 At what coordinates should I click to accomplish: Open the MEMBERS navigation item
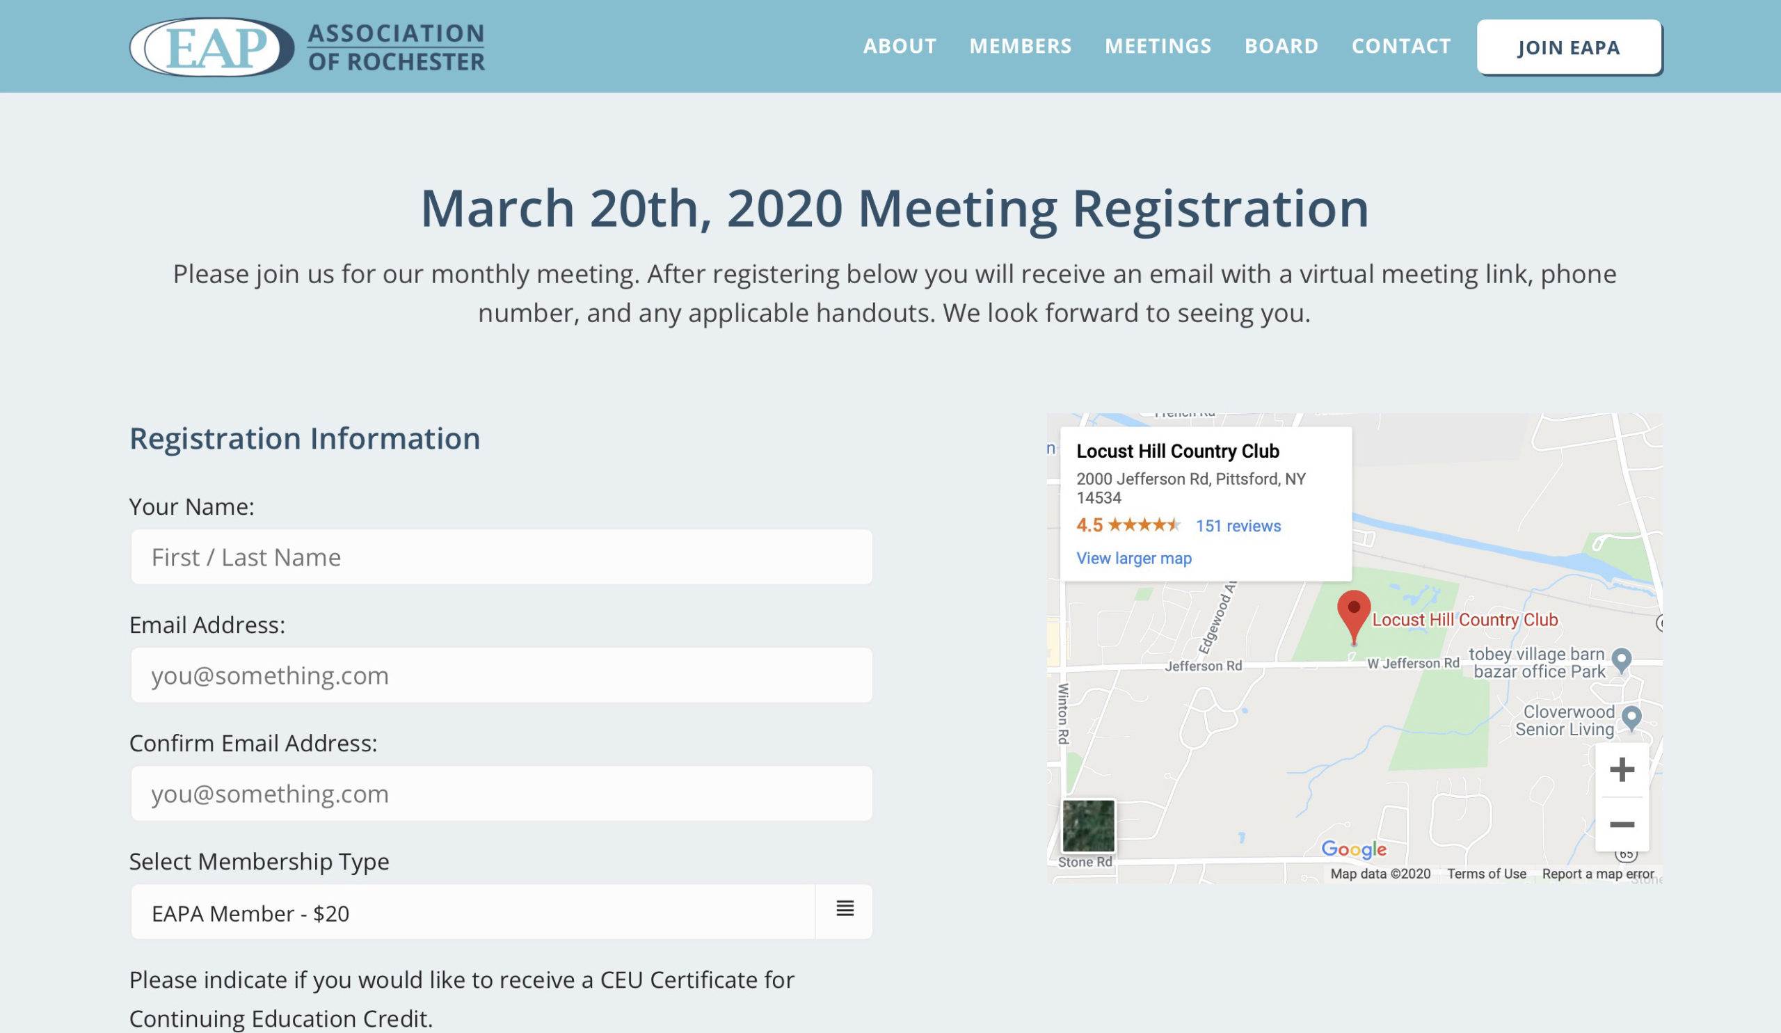(1021, 47)
